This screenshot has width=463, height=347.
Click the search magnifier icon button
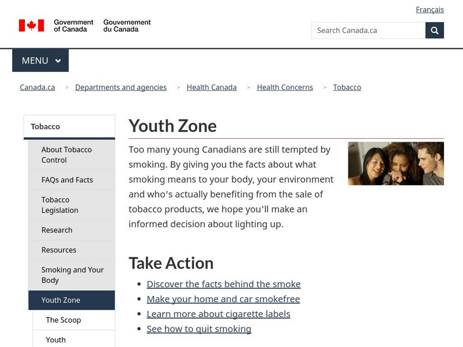coord(435,31)
